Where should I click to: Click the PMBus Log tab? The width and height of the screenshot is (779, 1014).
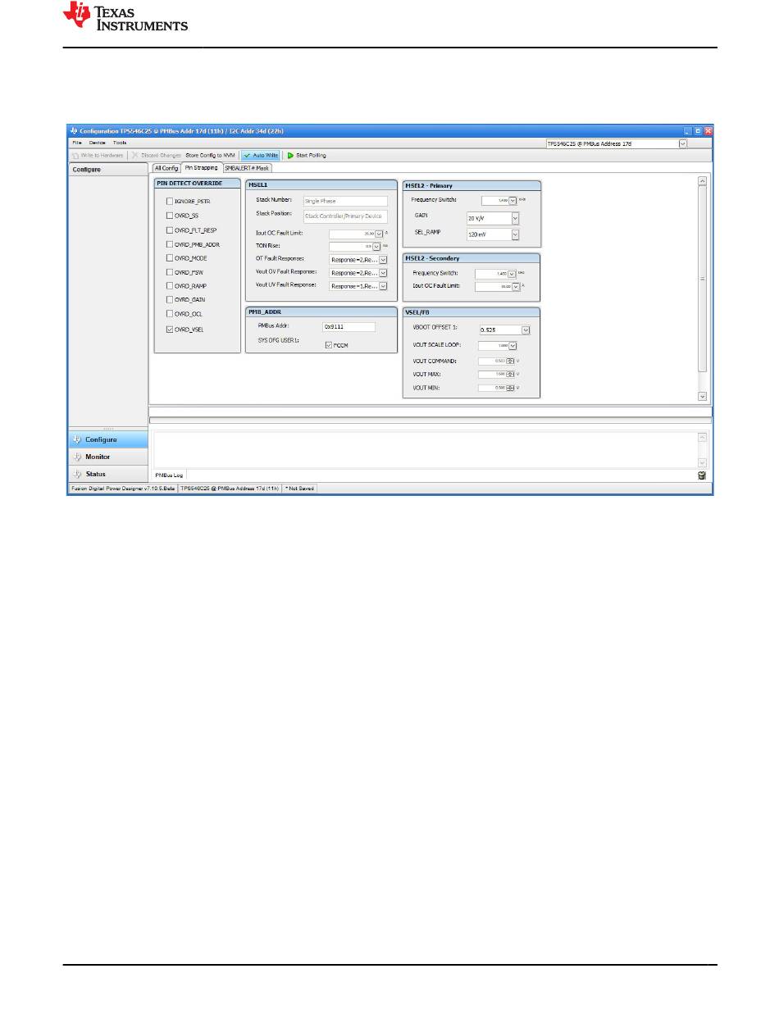[x=169, y=475]
